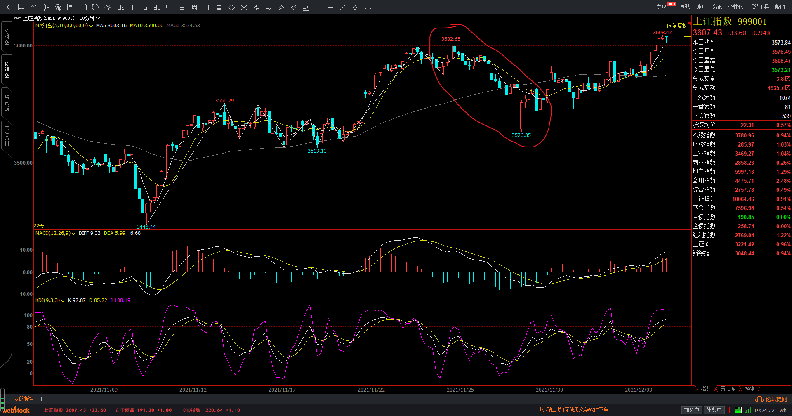
Task: Open the three-dots more tools menu
Action: [x=368, y=7]
